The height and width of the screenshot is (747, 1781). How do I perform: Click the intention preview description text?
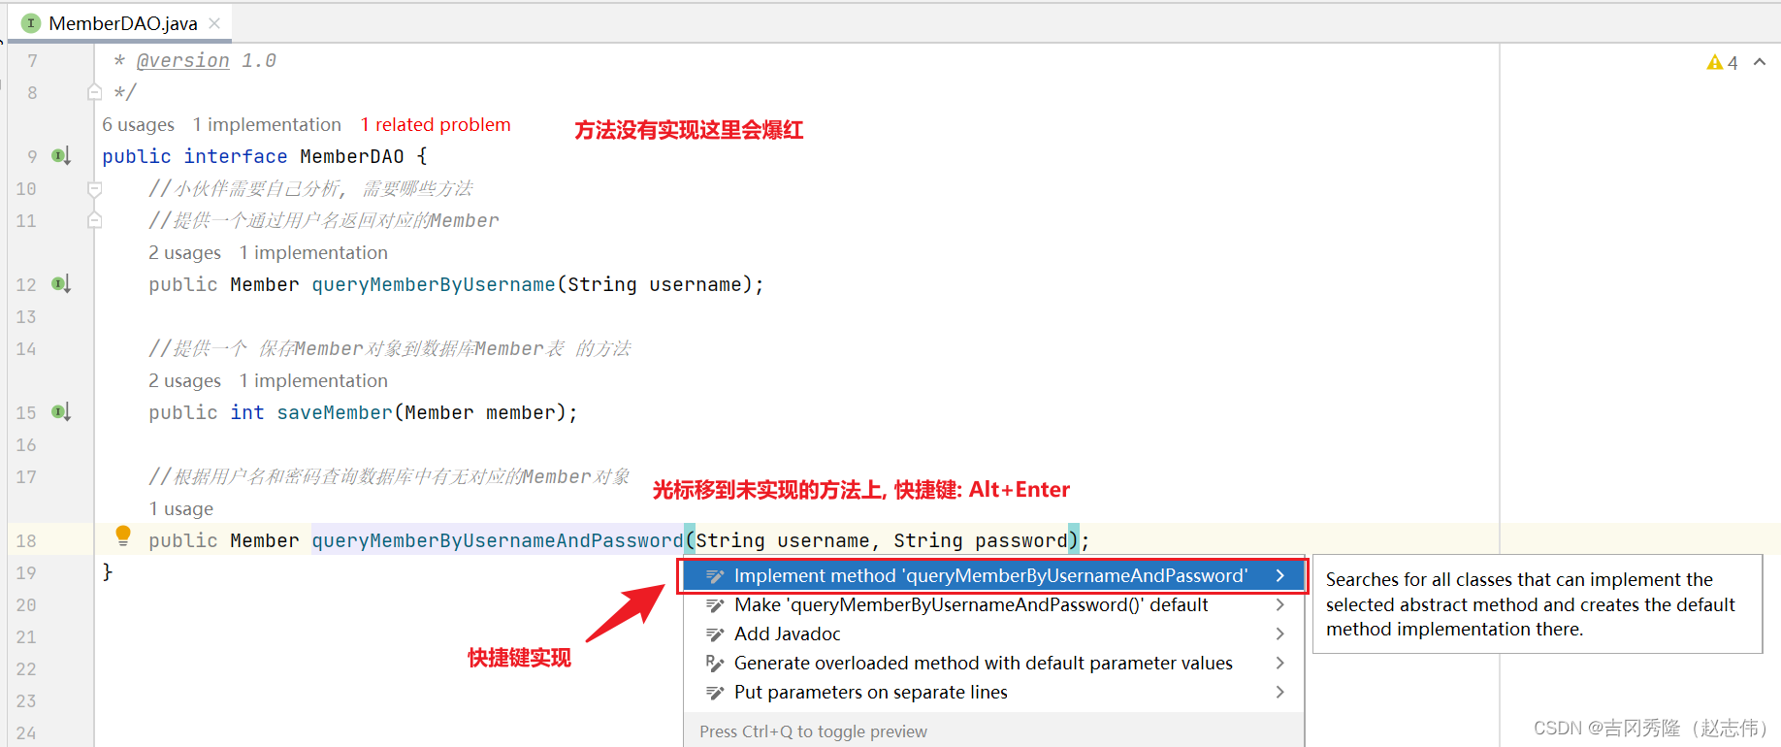pos(1530,604)
